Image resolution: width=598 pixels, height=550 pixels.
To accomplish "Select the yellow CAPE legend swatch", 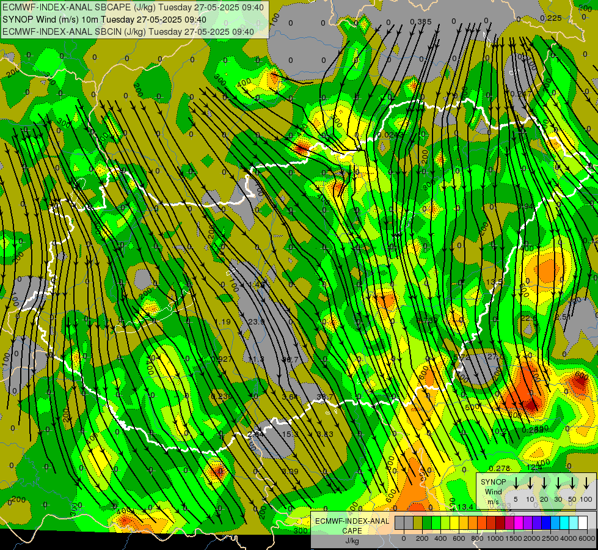I will (454, 522).
